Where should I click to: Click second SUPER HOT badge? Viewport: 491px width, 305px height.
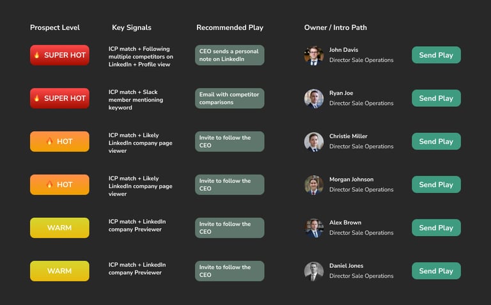point(59,98)
